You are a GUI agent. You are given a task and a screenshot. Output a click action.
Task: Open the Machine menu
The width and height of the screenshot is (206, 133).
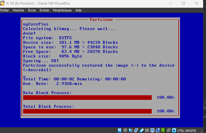click(x=18, y=10)
